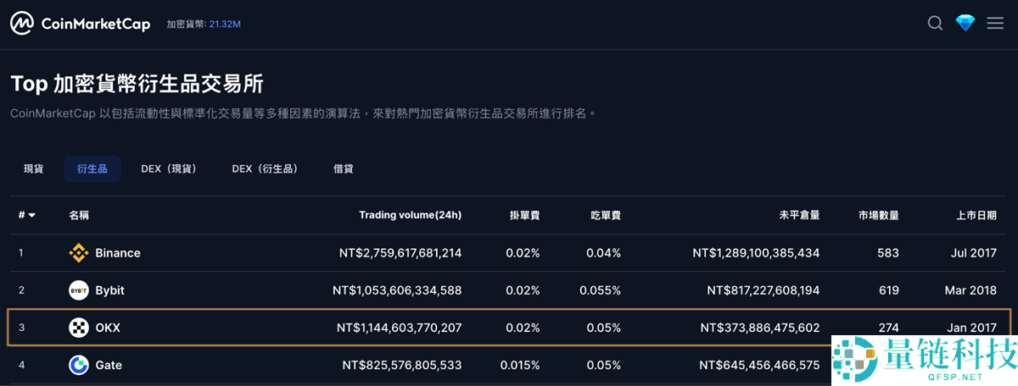The height and width of the screenshot is (386, 1018).
Task: Click the Gate logo icon
Action: [x=79, y=365]
